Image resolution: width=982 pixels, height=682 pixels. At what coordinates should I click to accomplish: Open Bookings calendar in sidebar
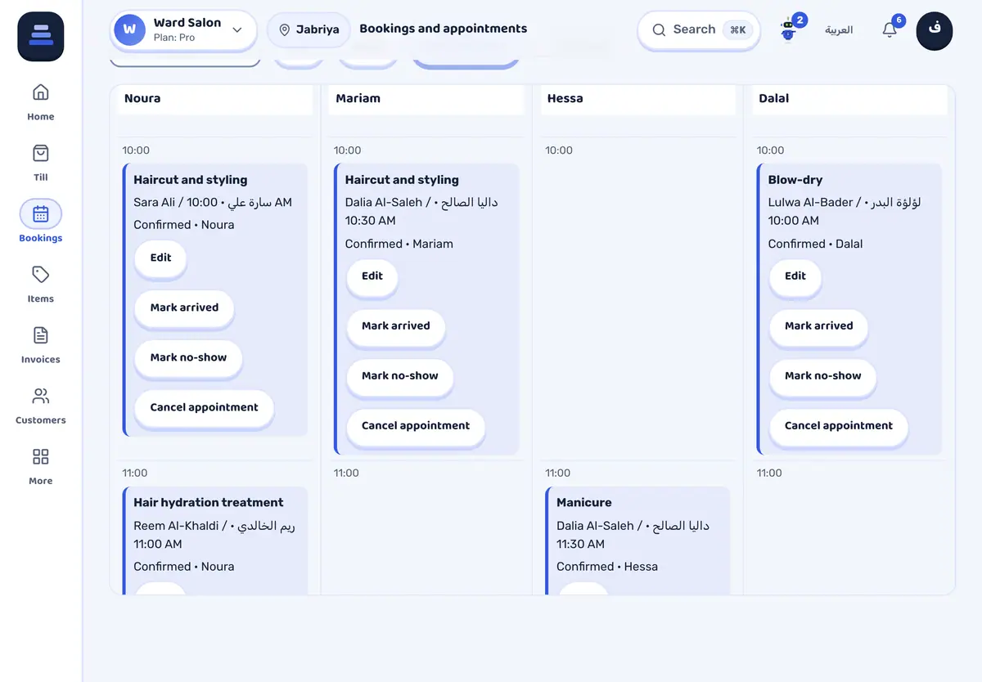pos(41,222)
